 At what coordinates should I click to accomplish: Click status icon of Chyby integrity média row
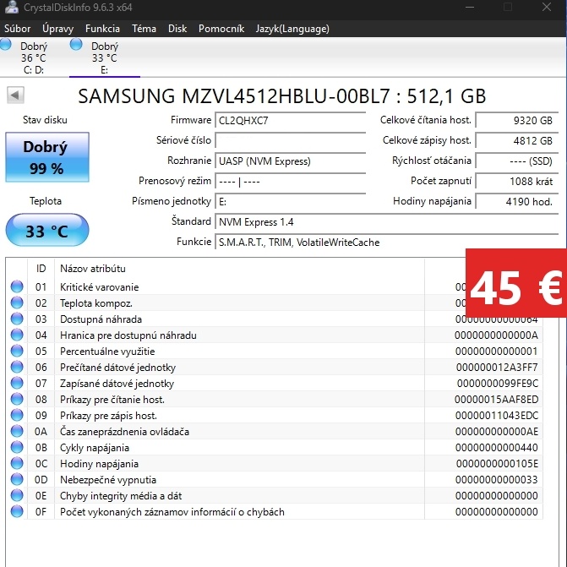(x=17, y=495)
